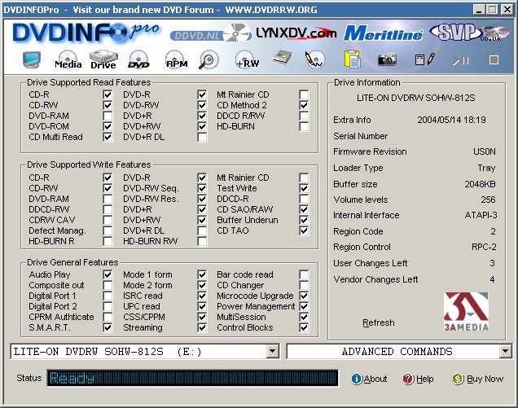
Task: Click the play/pause toolbar icon
Action: coord(460,60)
